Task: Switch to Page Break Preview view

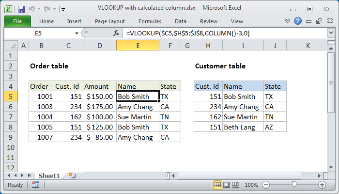Action: pyautogui.click(x=237, y=185)
